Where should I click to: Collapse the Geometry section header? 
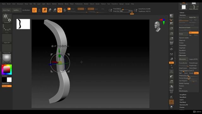click(x=183, y=15)
